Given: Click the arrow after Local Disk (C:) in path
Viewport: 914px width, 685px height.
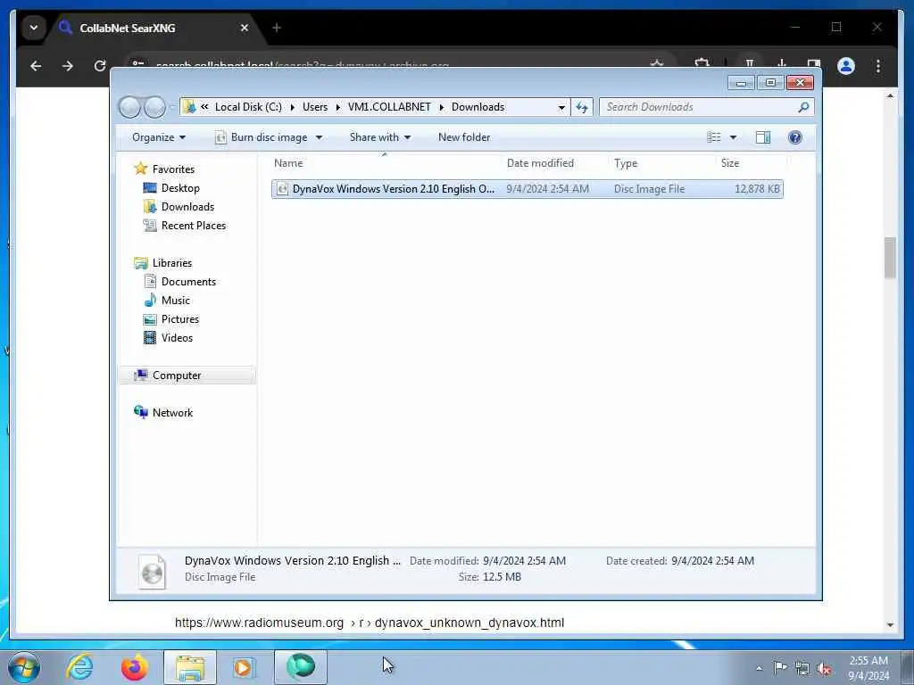Looking at the screenshot, I should point(292,107).
